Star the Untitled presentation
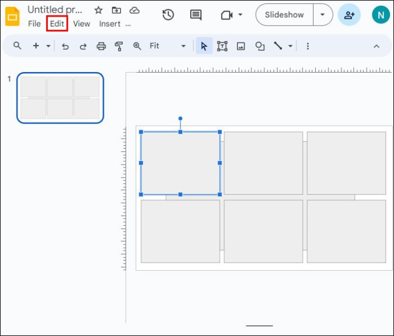Viewport: 394px width, 336px height. [x=98, y=10]
